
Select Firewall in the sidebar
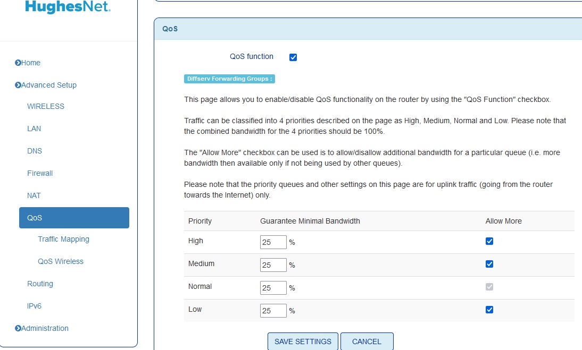point(40,173)
